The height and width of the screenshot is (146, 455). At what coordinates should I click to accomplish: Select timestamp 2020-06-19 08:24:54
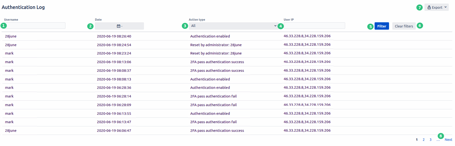point(114,45)
